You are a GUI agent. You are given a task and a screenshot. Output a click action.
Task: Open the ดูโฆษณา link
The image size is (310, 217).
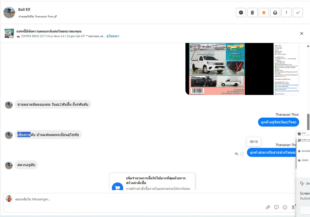coord(113,36)
